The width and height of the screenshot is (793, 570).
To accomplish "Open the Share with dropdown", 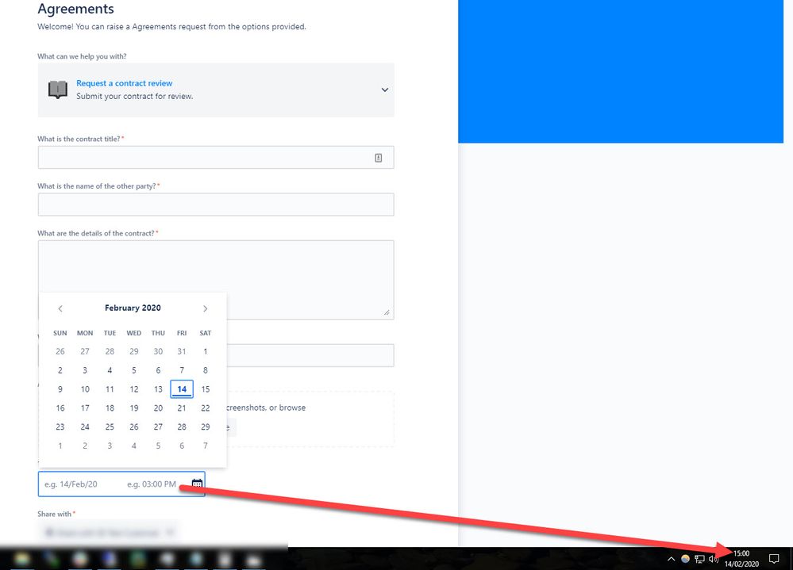I will coord(108,532).
